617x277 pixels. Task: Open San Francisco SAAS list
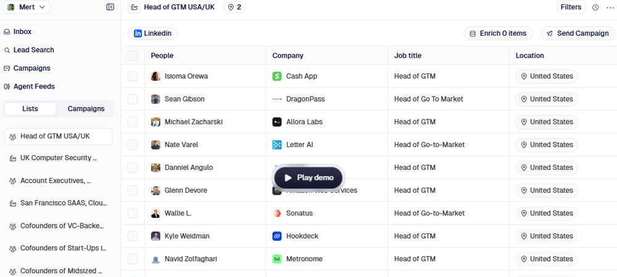pos(58,203)
